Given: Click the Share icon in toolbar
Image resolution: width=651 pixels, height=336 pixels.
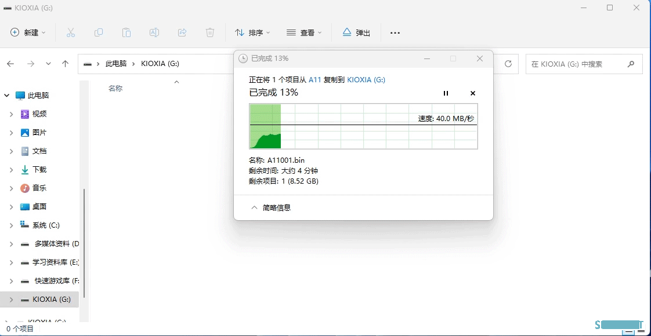Looking at the screenshot, I should pyautogui.click(x=182, y=32).
